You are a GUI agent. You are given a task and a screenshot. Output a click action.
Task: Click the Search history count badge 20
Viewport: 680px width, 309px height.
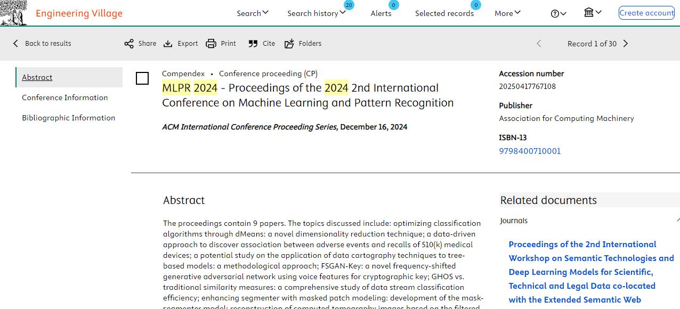click(x=349, y=5)
